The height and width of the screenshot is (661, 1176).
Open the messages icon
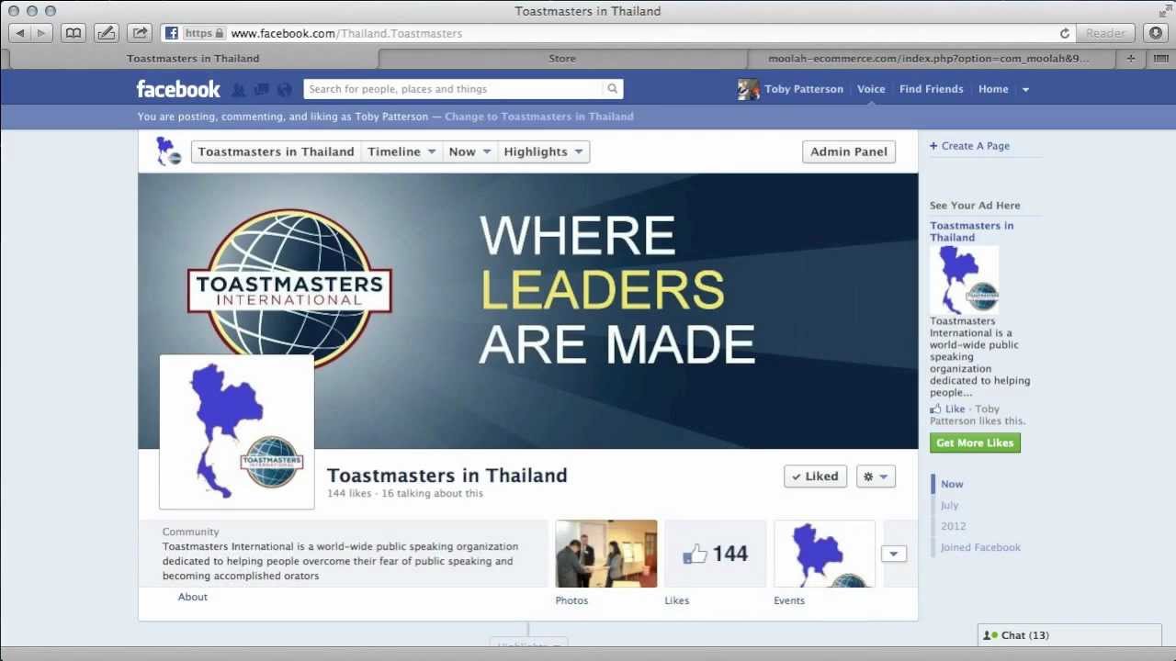[262, 89]
